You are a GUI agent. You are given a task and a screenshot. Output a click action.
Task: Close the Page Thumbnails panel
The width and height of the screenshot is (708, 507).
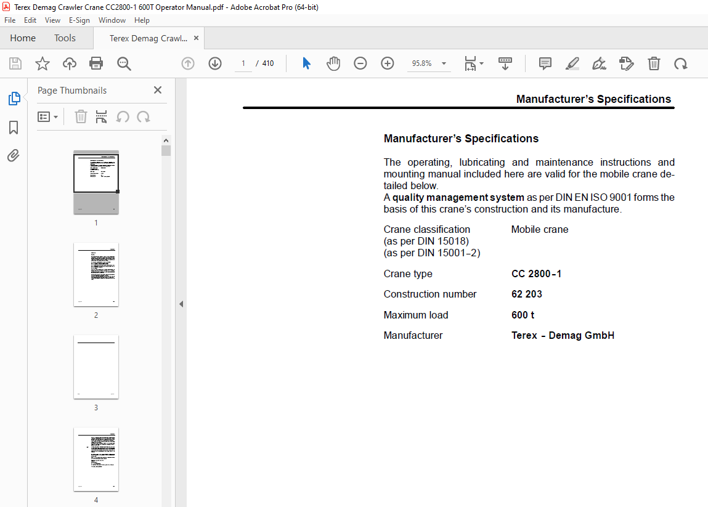click(x=158, y=90)
